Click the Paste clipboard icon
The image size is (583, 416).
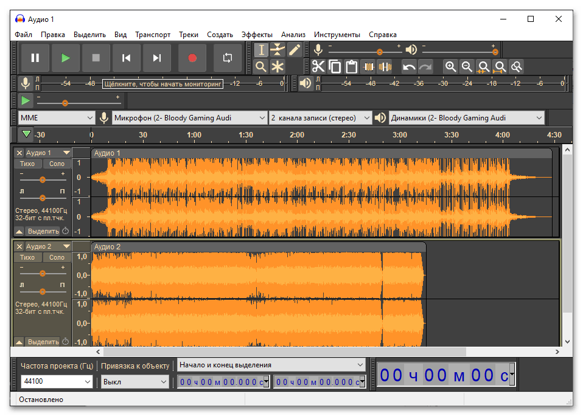351,66
